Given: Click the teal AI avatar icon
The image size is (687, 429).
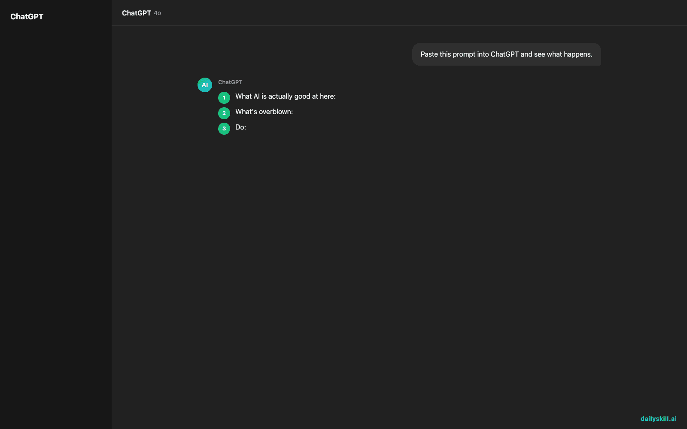Looking at the screenshot, I should pyautogui.click(x=205, y=85).
